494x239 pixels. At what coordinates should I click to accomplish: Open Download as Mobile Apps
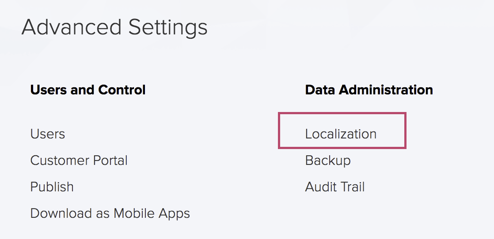[x=110, y=213]
